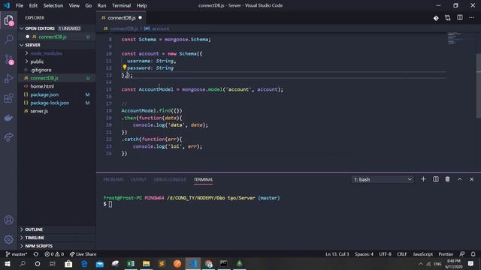Open the Edit menu
The width and height of the screenshot is (481, 270).
click(x=33, y=5)
